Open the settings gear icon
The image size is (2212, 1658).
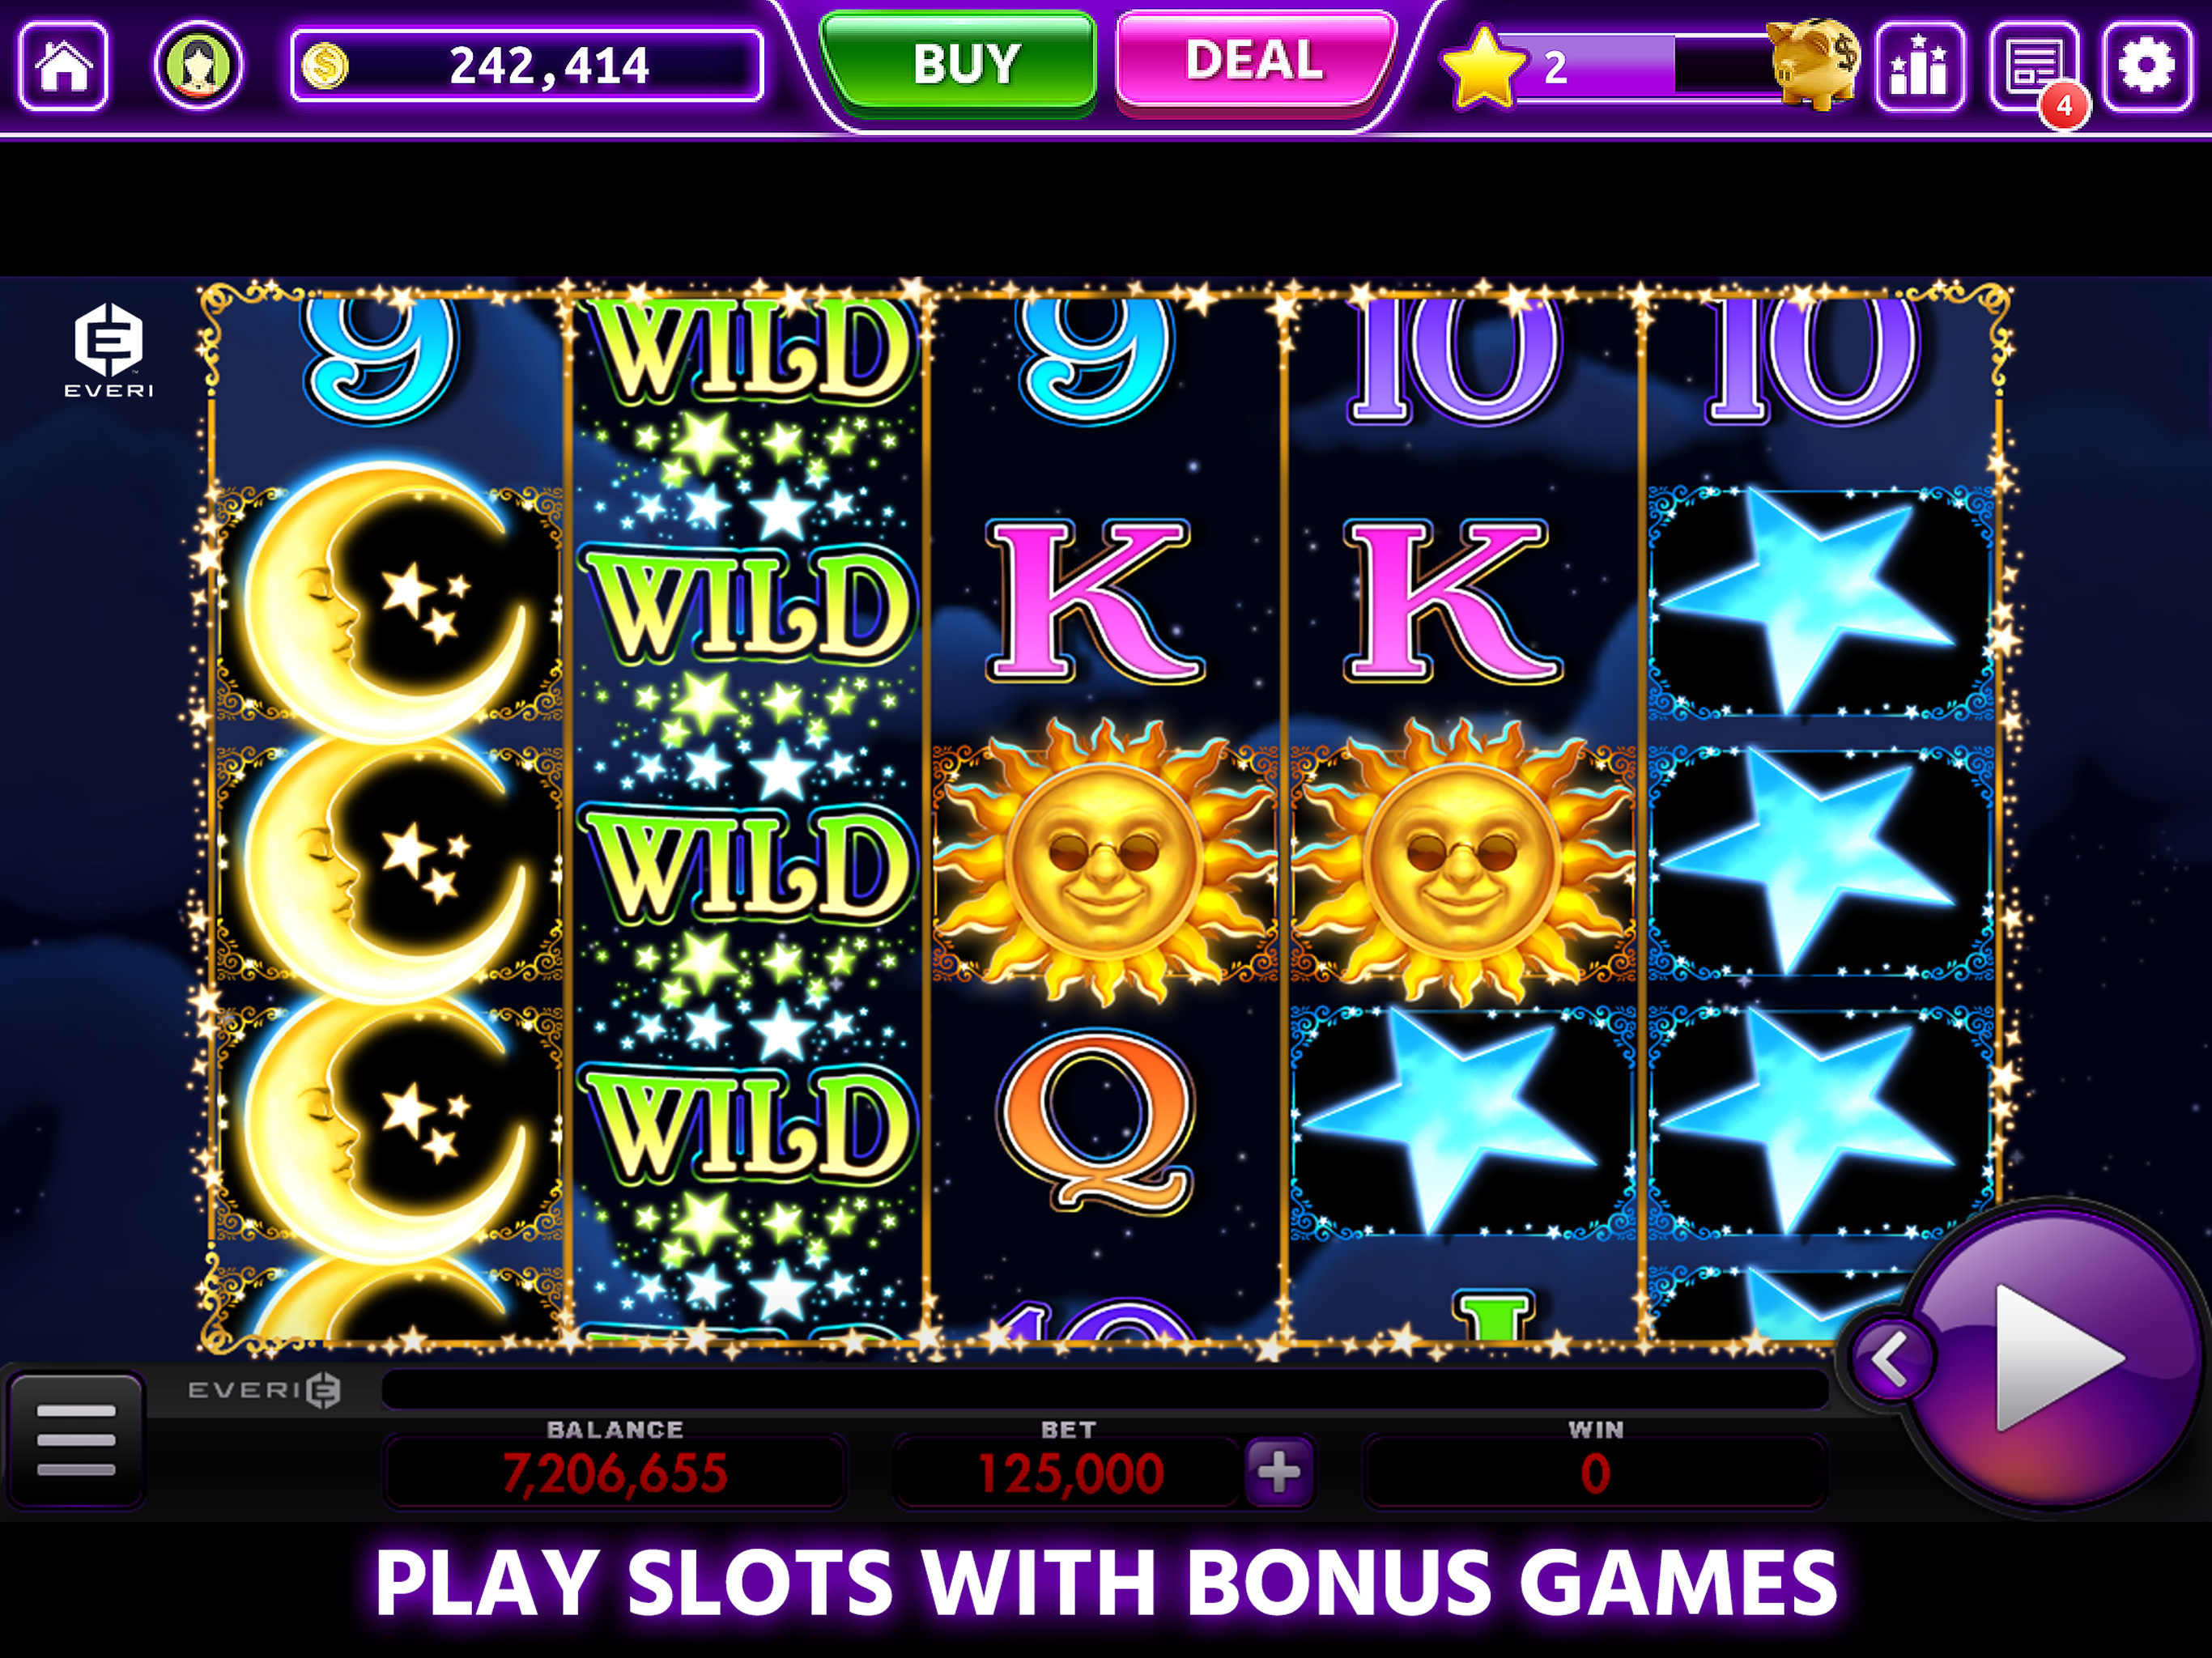tap(2148, 67)
